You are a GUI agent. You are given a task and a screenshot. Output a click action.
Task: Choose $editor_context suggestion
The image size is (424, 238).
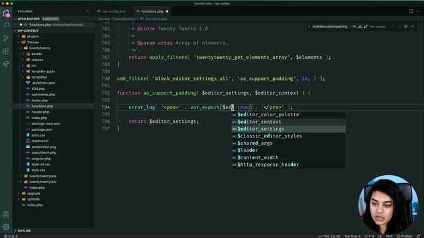point(289,122)
